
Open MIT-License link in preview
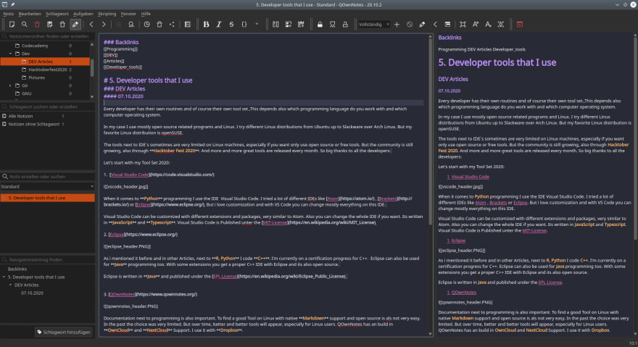tap(534, 230)
